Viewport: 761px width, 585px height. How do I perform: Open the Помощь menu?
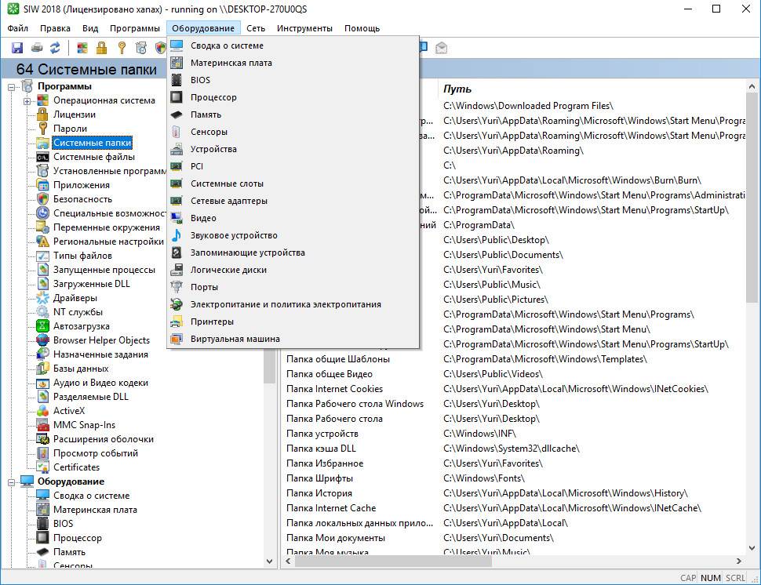point(362,28)
